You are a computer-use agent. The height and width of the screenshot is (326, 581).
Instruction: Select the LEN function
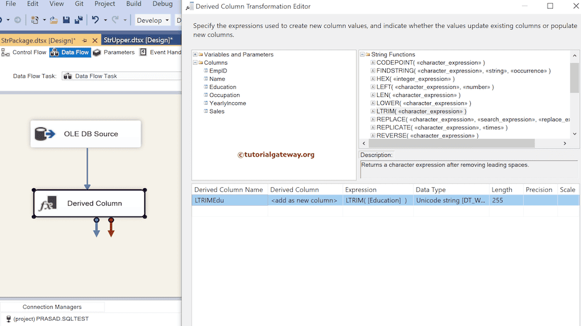[418, 95]
